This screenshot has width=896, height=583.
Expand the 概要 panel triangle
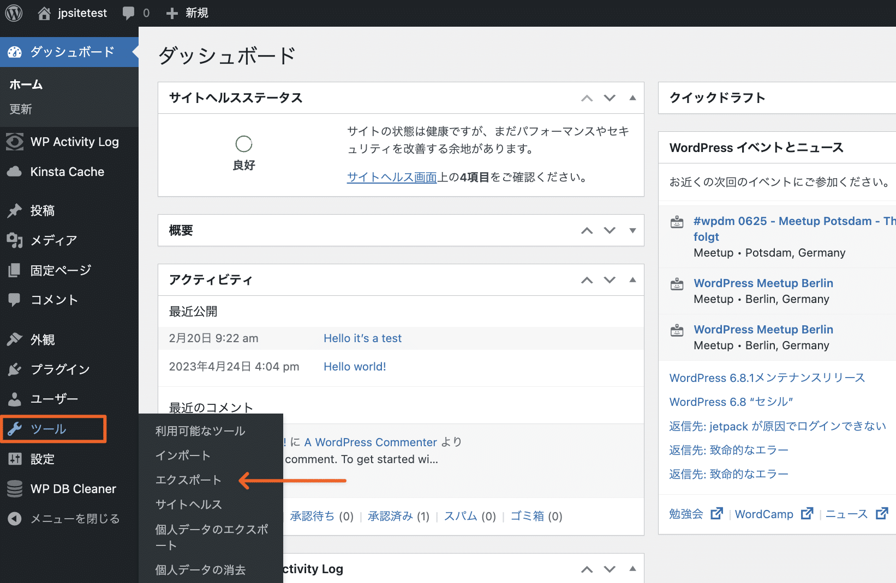[x=632, y=230]
